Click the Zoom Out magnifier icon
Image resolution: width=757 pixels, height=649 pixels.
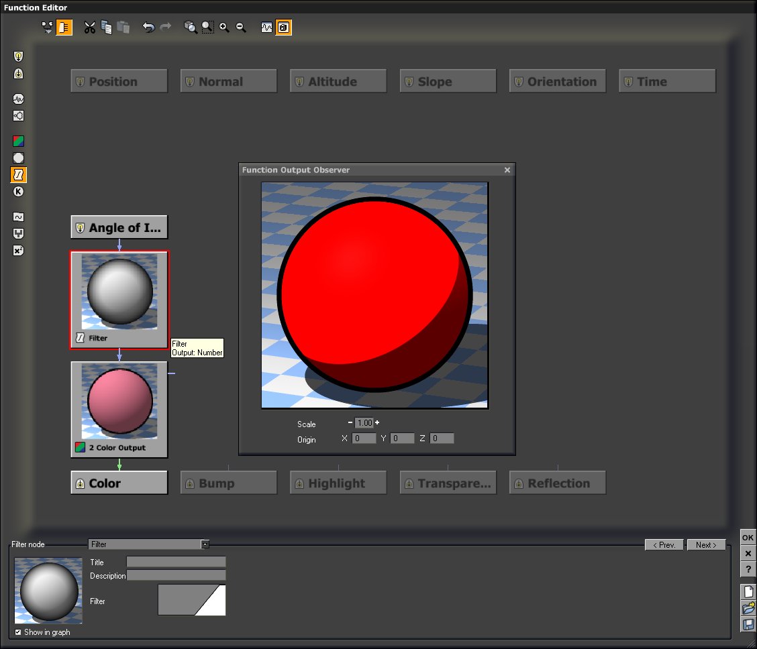click(241, 27)
